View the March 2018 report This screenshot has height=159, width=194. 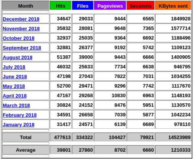16,105
